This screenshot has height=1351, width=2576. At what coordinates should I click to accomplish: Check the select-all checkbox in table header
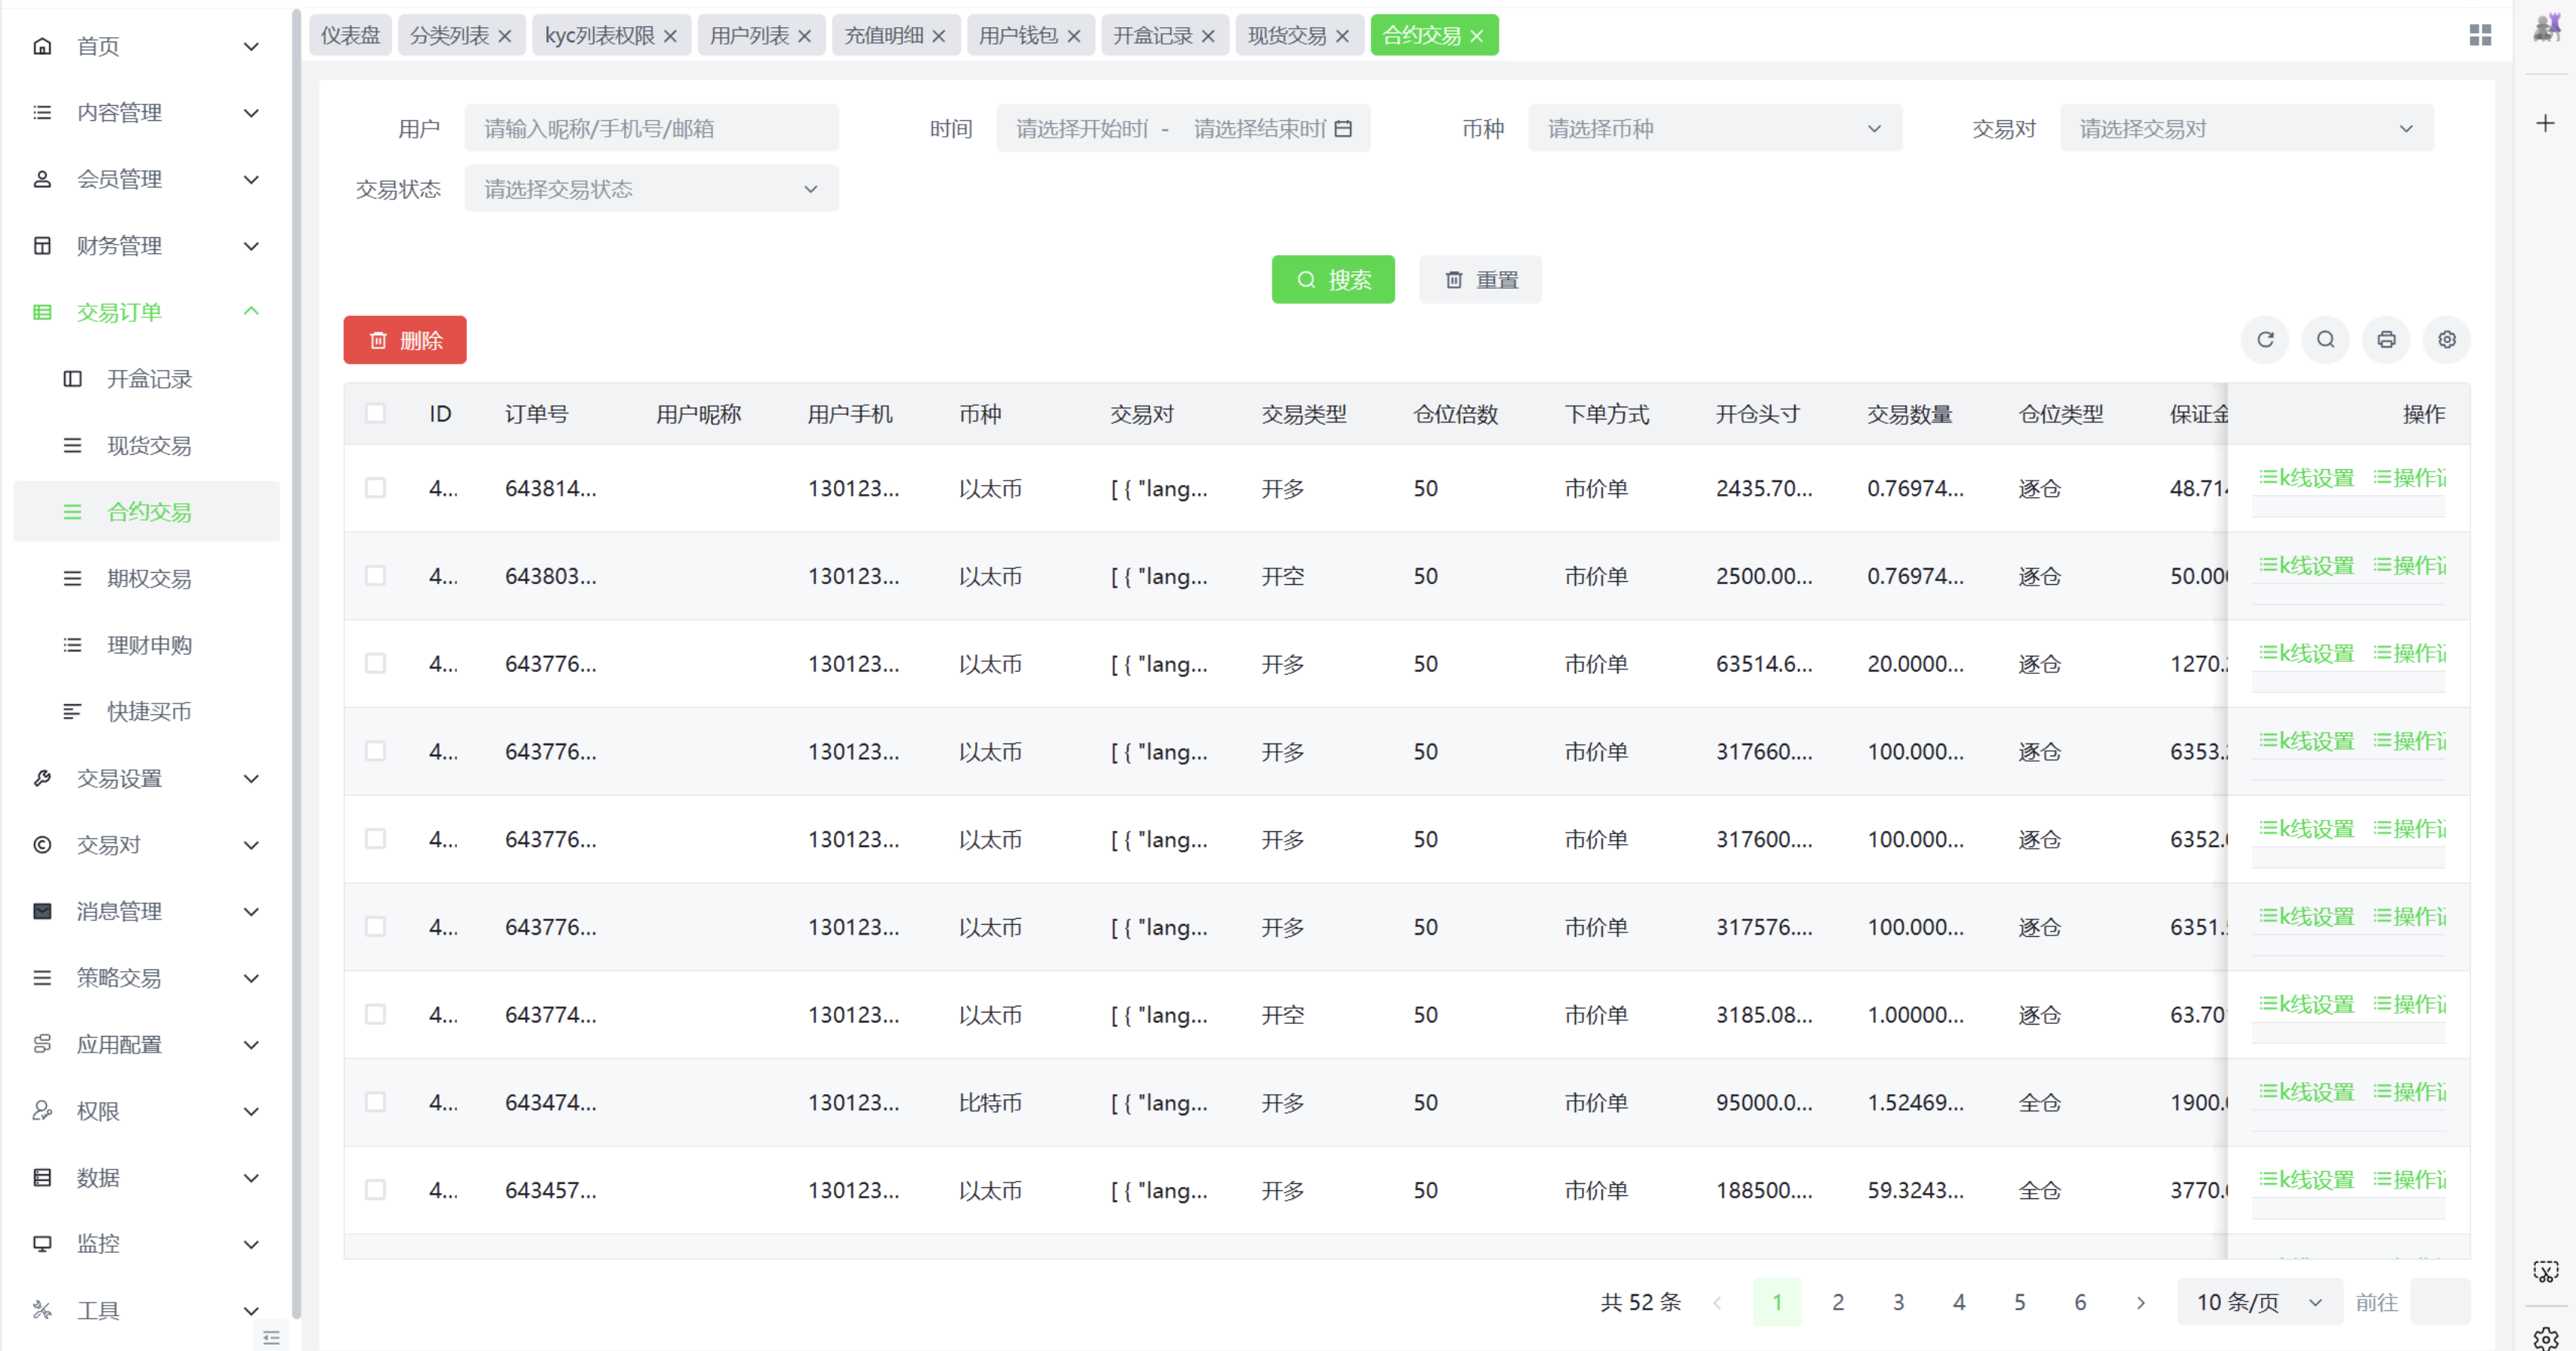(376, 413)
